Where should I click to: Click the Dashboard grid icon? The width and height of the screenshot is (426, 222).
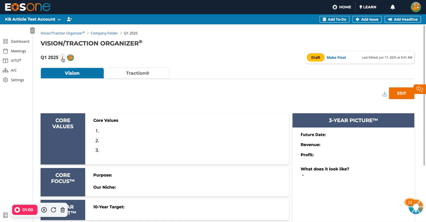tap(6, 41)
